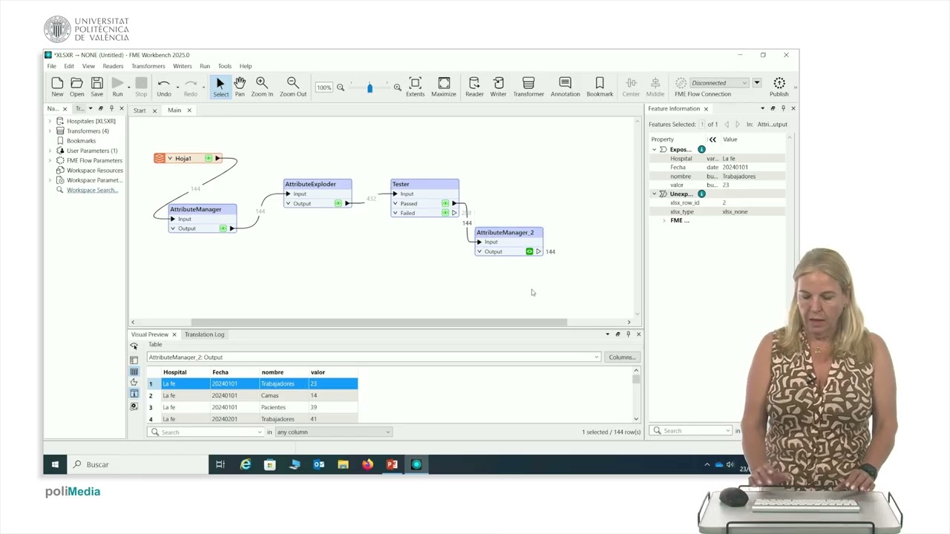Viewport: 950px width, 534px height.
Task: Toggle inspection on AttributeManager_2 Output port
Action: (x=530, y=251)
